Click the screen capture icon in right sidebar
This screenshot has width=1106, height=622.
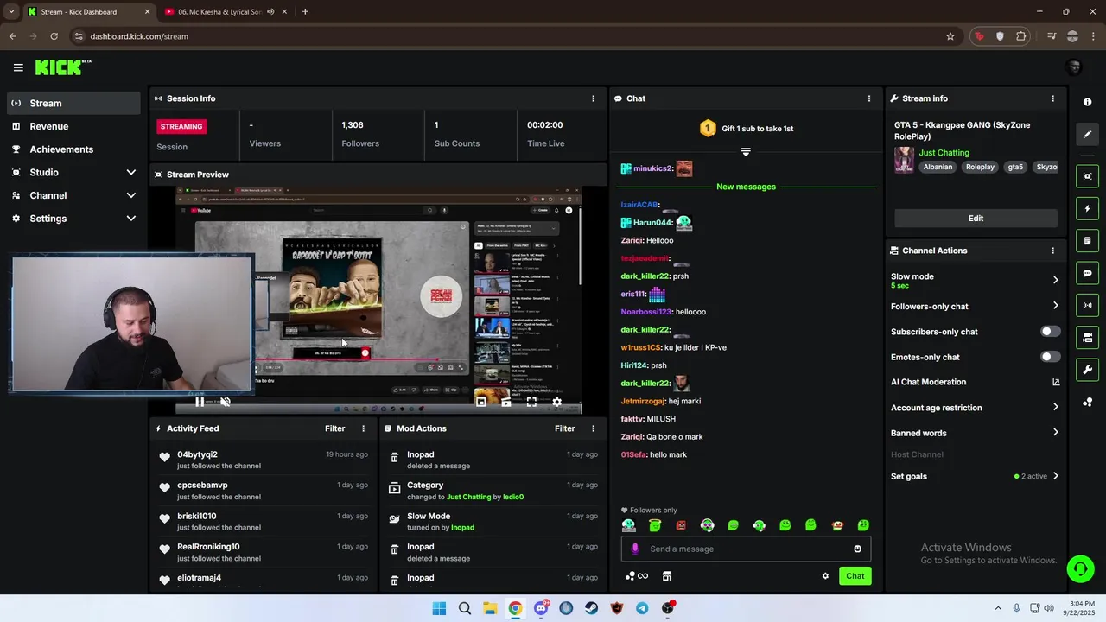pos(1087,176)
